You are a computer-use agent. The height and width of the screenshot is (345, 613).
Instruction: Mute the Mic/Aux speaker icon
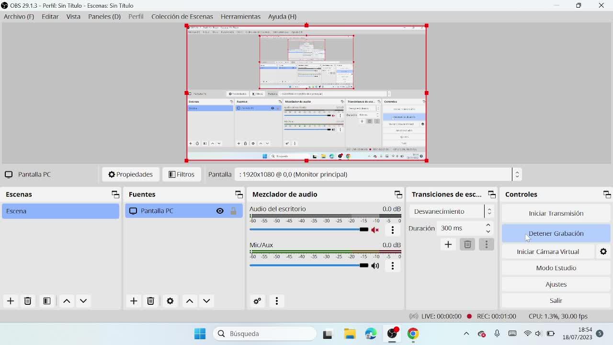375,265
